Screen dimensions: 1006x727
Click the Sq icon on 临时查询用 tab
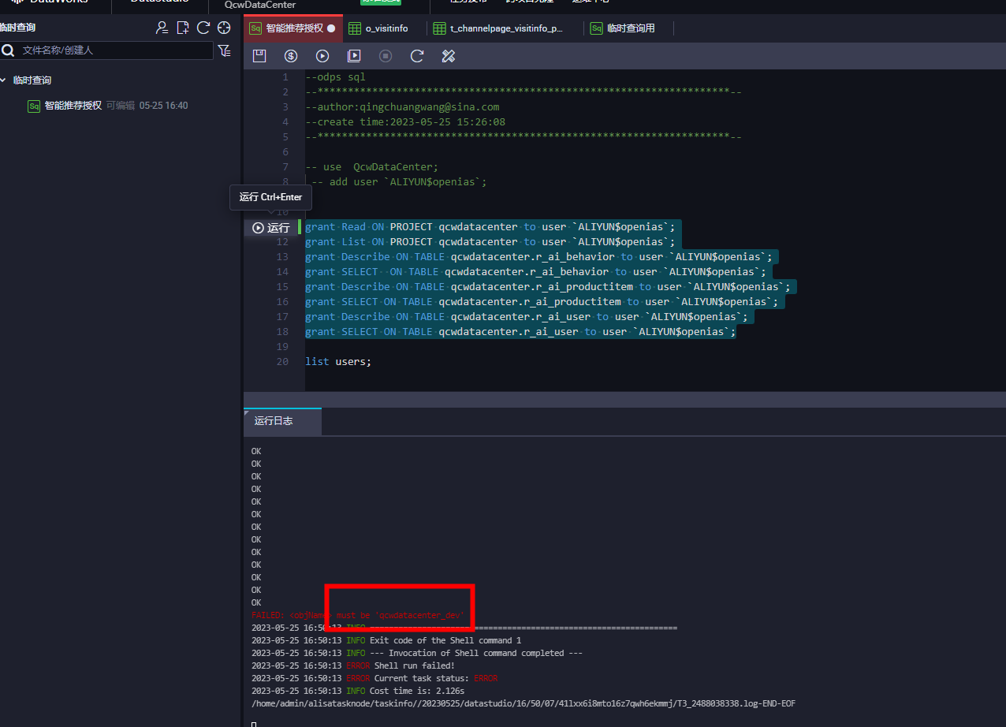click(x=597, y=28)
